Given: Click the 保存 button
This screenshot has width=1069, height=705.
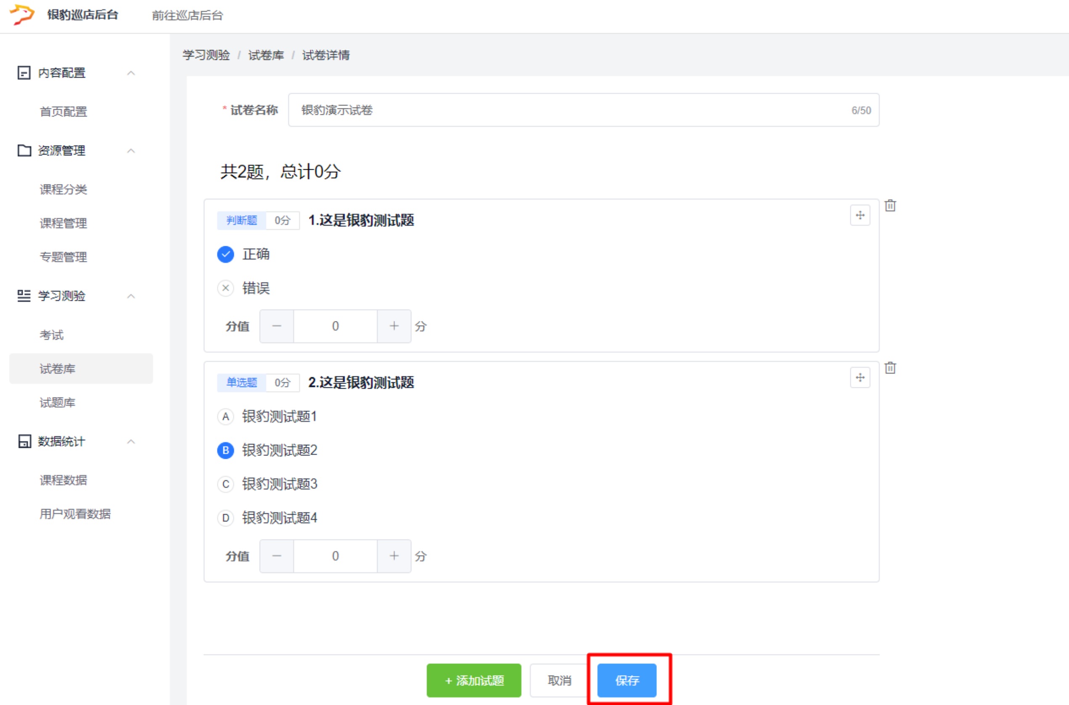Looking at the screenshot, I should tap(626, 680).
